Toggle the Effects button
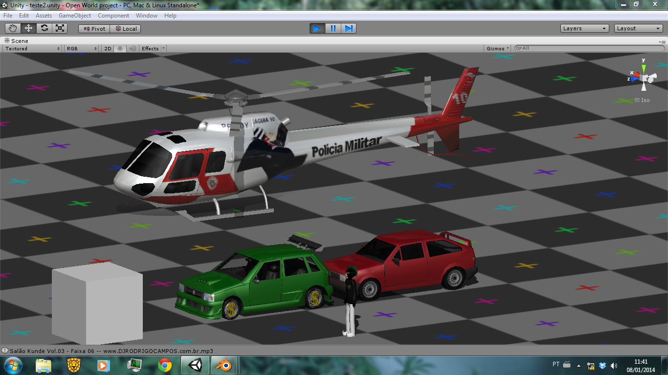Screen dimensions: 668x375 [x=150, y=48]
